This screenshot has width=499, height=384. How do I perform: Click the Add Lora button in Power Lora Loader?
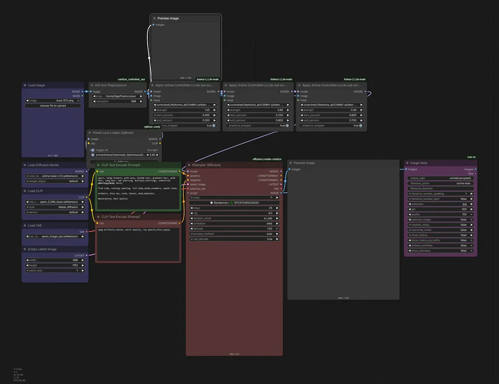coord(124,162)
